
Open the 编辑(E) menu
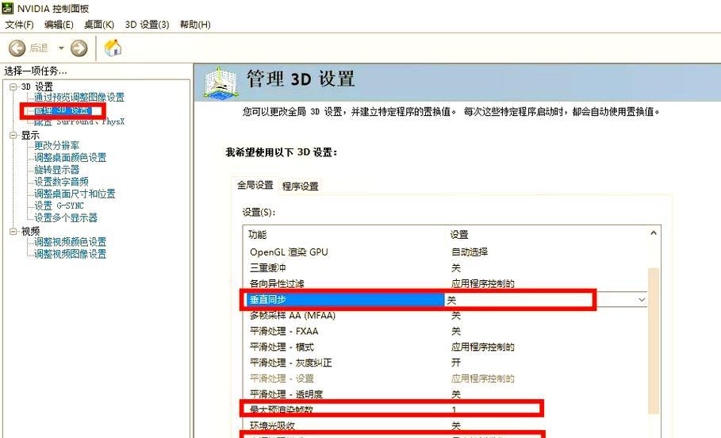59,25
